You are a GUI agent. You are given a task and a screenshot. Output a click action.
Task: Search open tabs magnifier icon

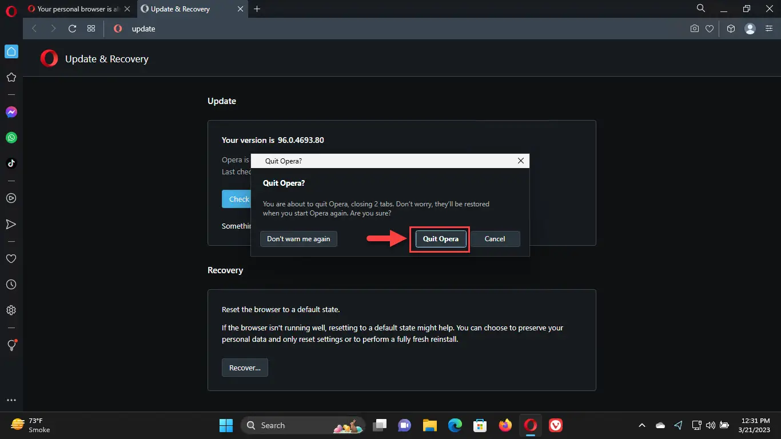coord(701,9)
